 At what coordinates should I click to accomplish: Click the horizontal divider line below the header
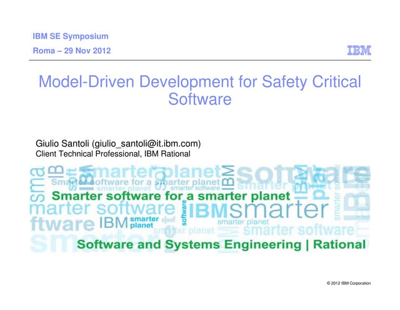[x=200, y=59]
